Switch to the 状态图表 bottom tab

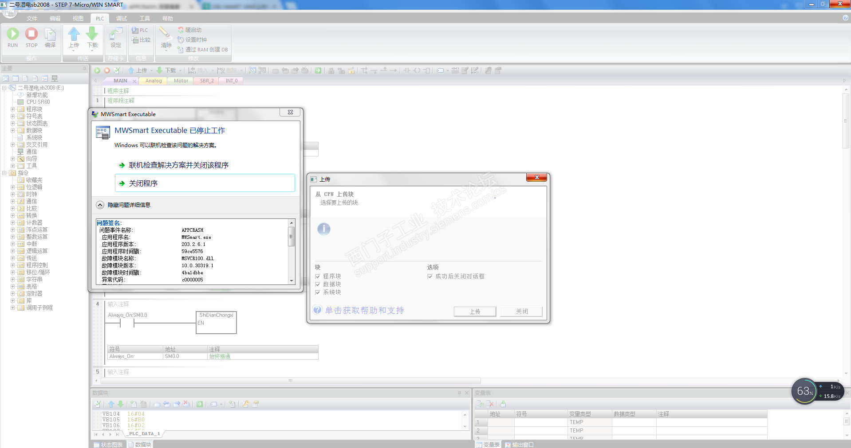coord(108,444)
